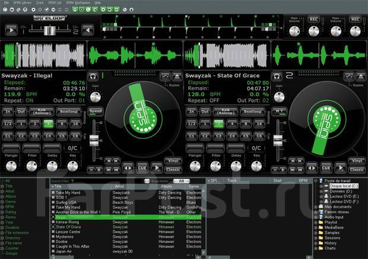Click the first icon in the top toolbar
The width and height of the screenshot is (368, 259).
[x=5, y=9]
